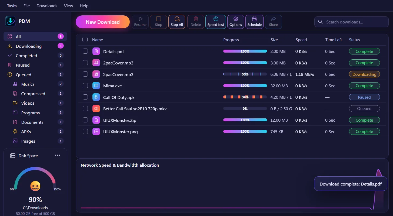Image resolution: width=393 pixels, height=216 pixels.
Task: Click the Share toolbar button
Action: [273, 22]
